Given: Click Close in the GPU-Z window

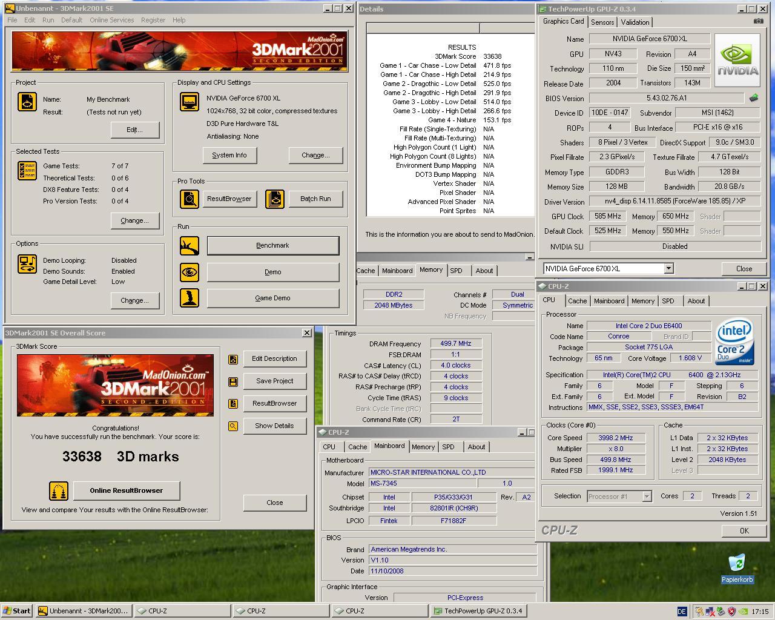Looking at the screenshot, I should pos(744,269).
